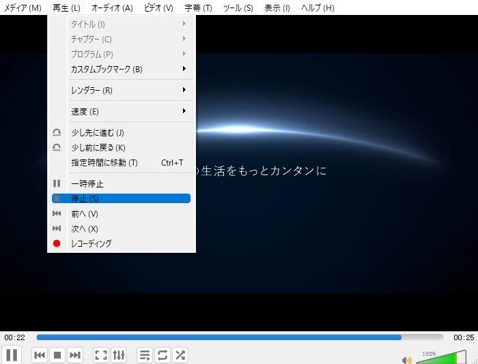Screen dimensions: 478x364
Task: Open the オーディオ menu
Action: 112,7
